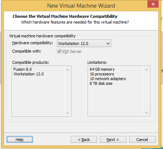Click down arrow of Compatible products scrollbar
This screenshot has height=149, width=163.
(x=68, y=113)
